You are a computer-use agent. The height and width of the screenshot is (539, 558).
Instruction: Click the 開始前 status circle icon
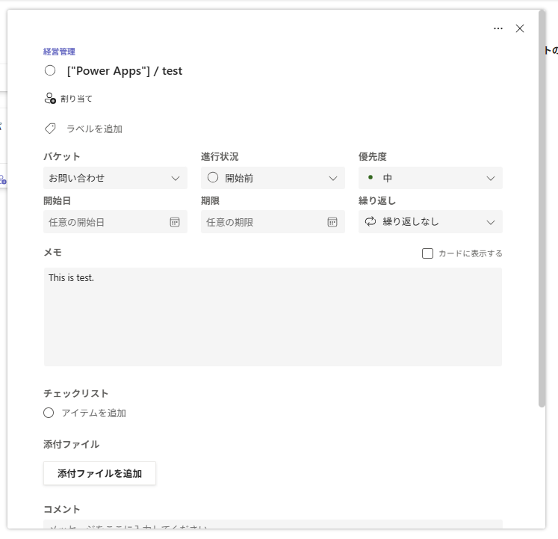pos(213,177)
